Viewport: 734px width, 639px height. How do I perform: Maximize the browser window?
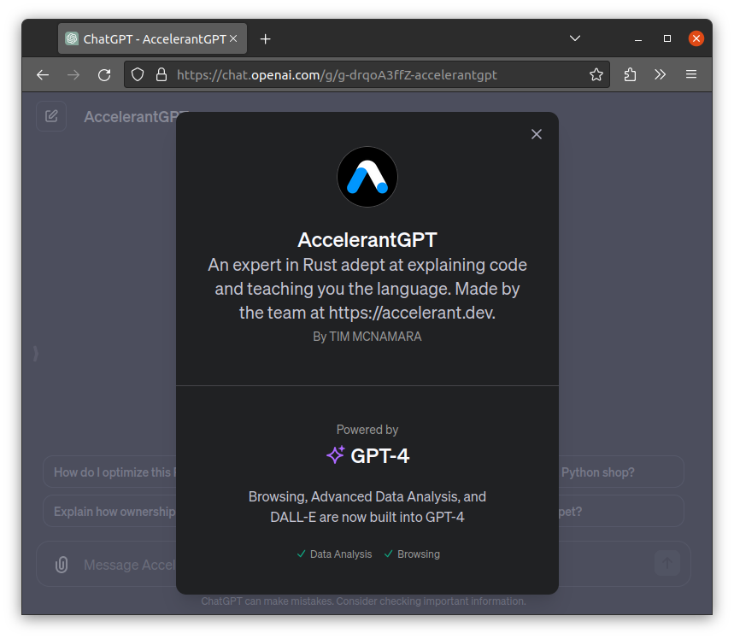click(667, 38)
